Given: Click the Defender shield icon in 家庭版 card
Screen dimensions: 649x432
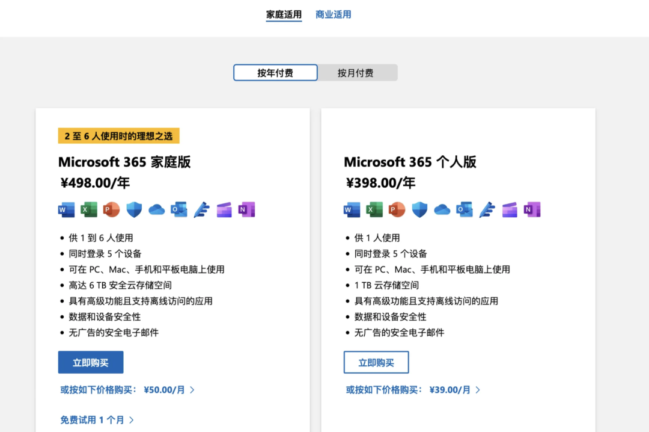Looking at the screenshot, I should tap(134, 210).
